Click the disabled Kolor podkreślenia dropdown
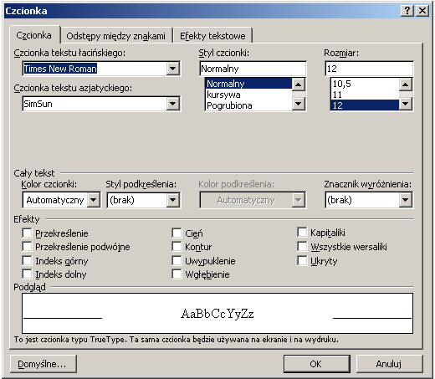The height and width of the screenshot is (379, 435). point(253,200)
